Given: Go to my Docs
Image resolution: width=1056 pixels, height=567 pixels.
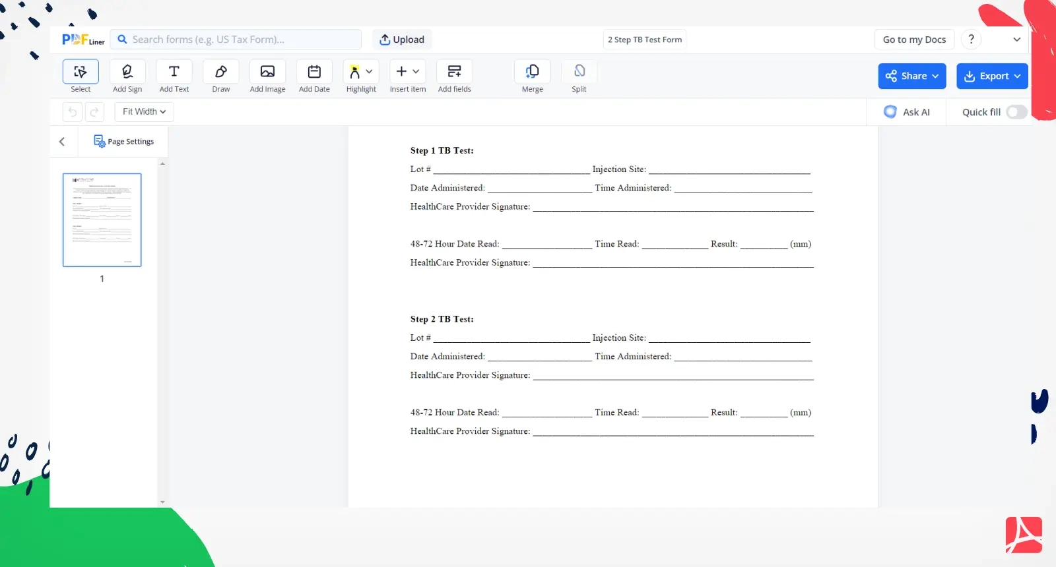Looking at the screenshot, I should tap(914, 40).
